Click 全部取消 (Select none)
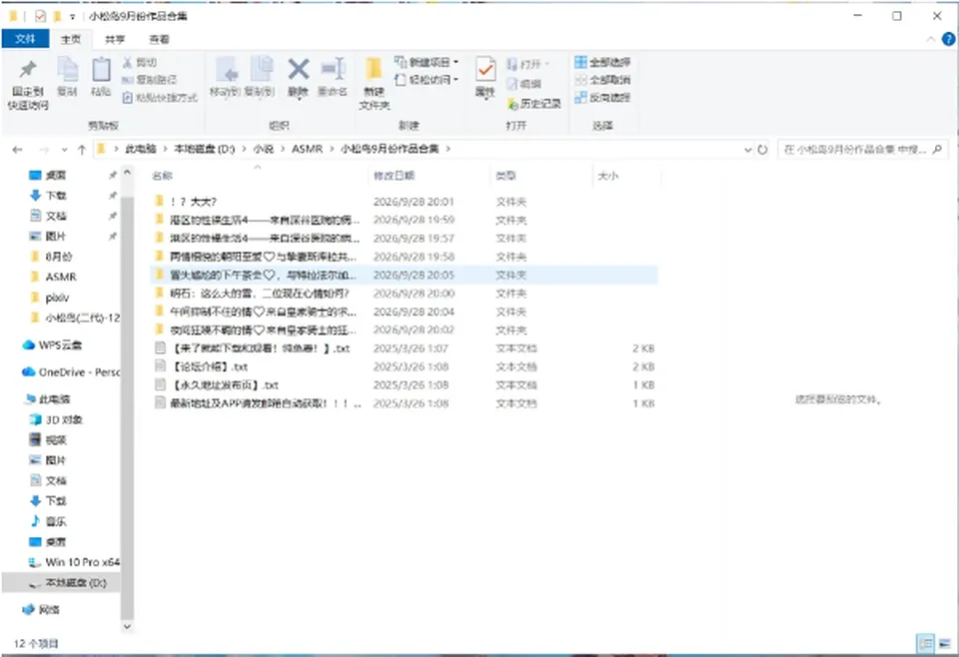The width and height of the screenshot is (959, 657). pos(602,80)
